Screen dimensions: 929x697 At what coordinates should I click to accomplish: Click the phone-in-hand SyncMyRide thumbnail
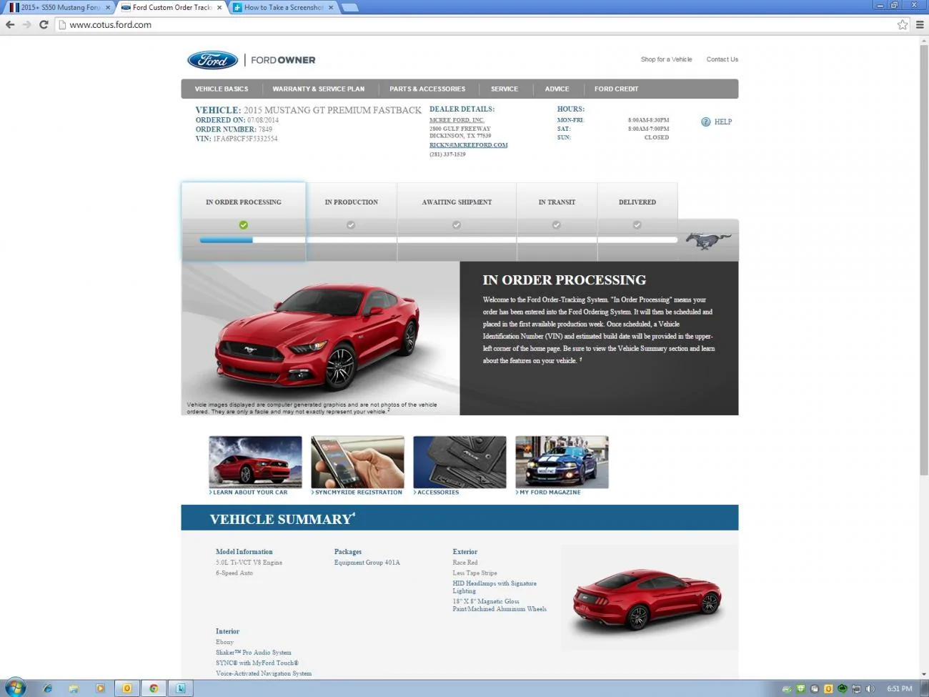tap(357, 462)
